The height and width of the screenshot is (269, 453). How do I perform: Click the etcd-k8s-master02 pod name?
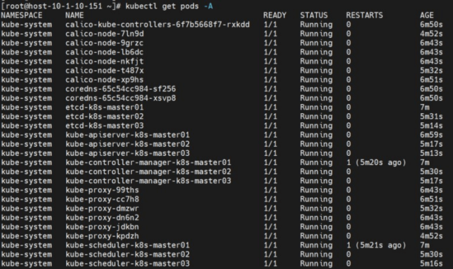105,117
